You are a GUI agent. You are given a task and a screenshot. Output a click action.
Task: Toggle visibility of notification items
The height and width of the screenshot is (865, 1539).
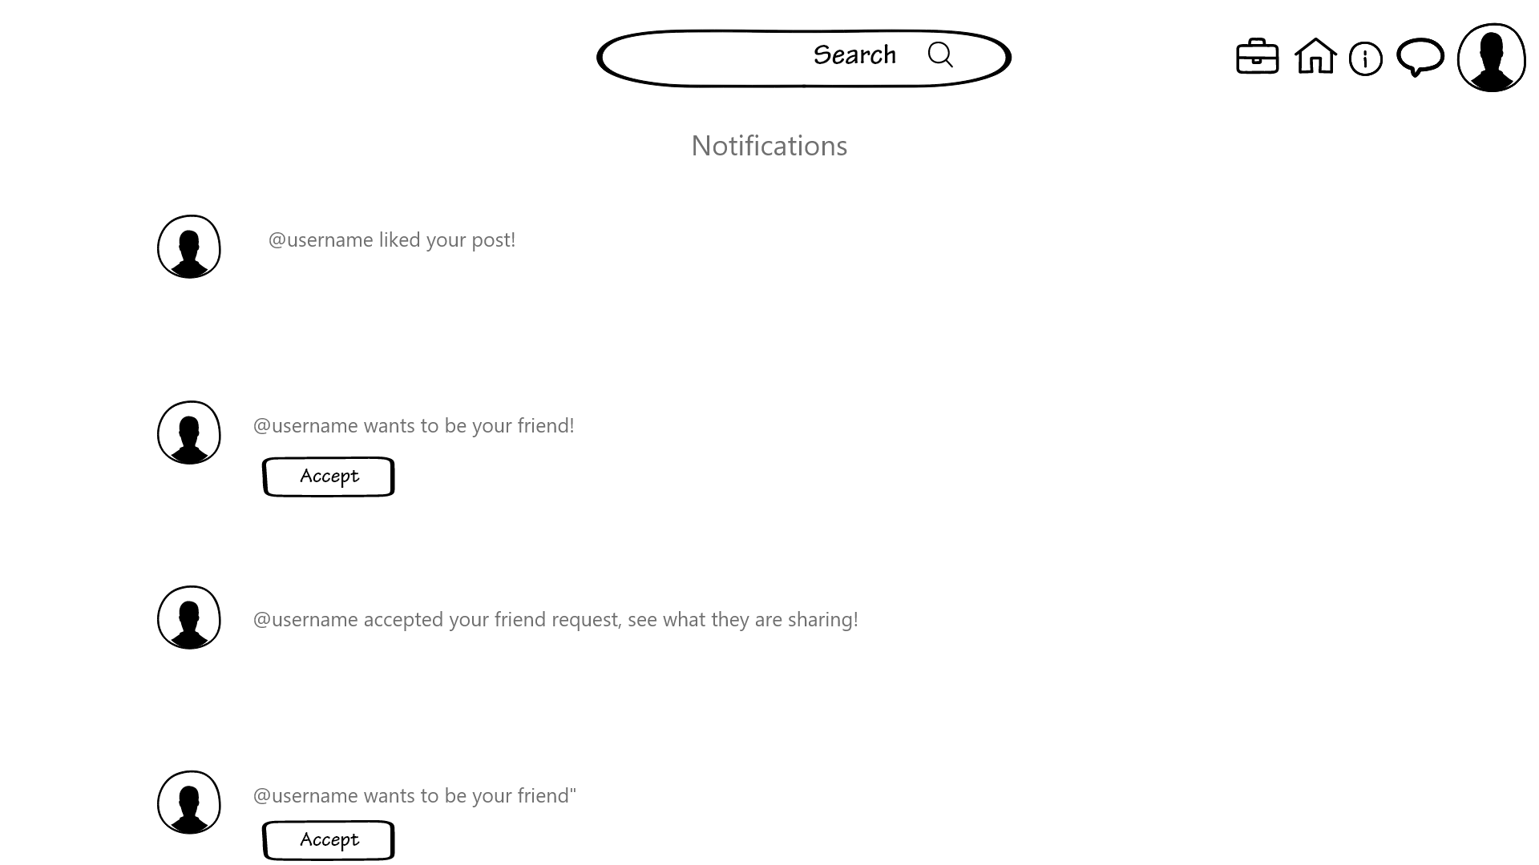1366,58
